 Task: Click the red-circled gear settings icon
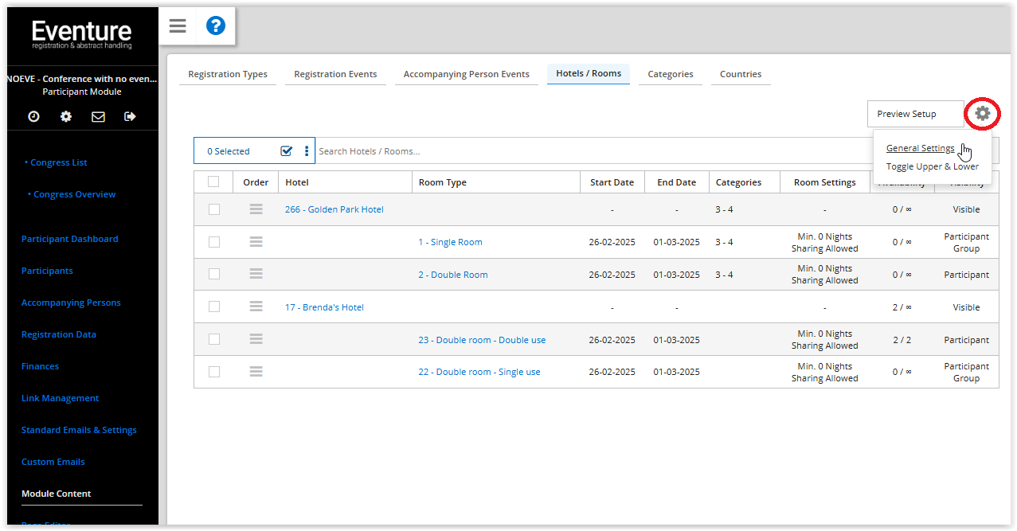pos(983,114)
